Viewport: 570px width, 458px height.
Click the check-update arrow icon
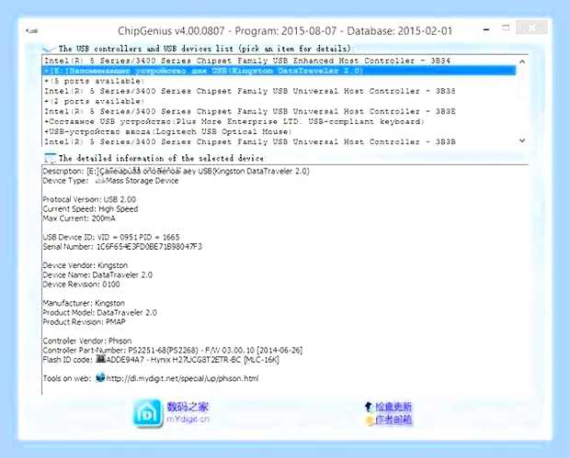click(369, 407)
